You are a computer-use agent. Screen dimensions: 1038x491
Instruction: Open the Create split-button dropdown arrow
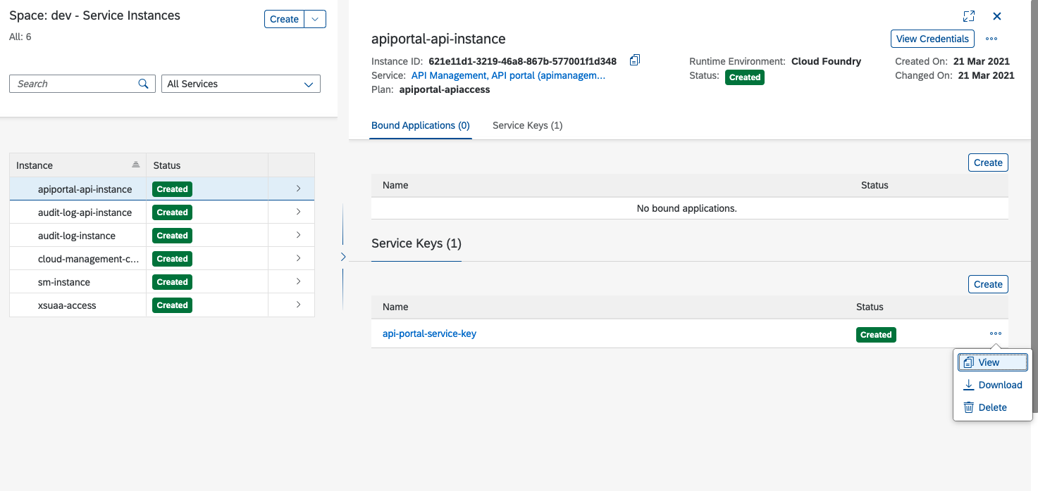click(x=315, y=19)
